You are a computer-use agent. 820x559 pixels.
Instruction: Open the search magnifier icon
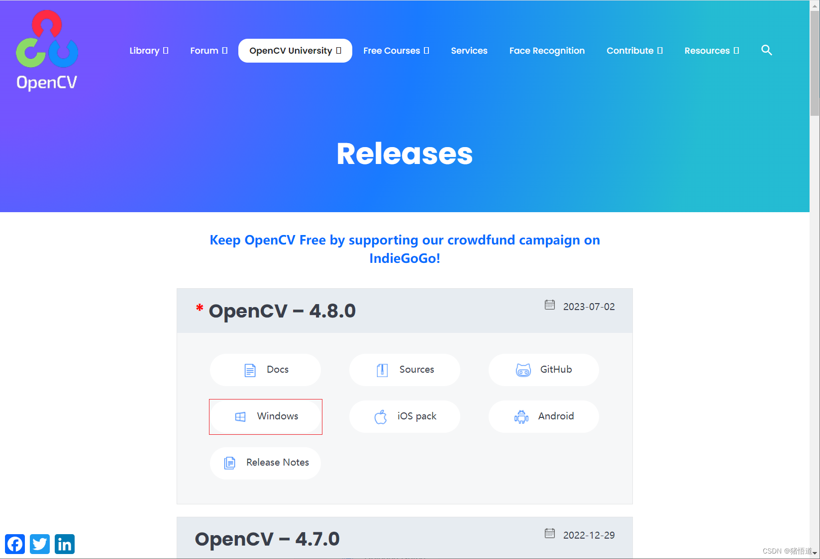(767, 50)
